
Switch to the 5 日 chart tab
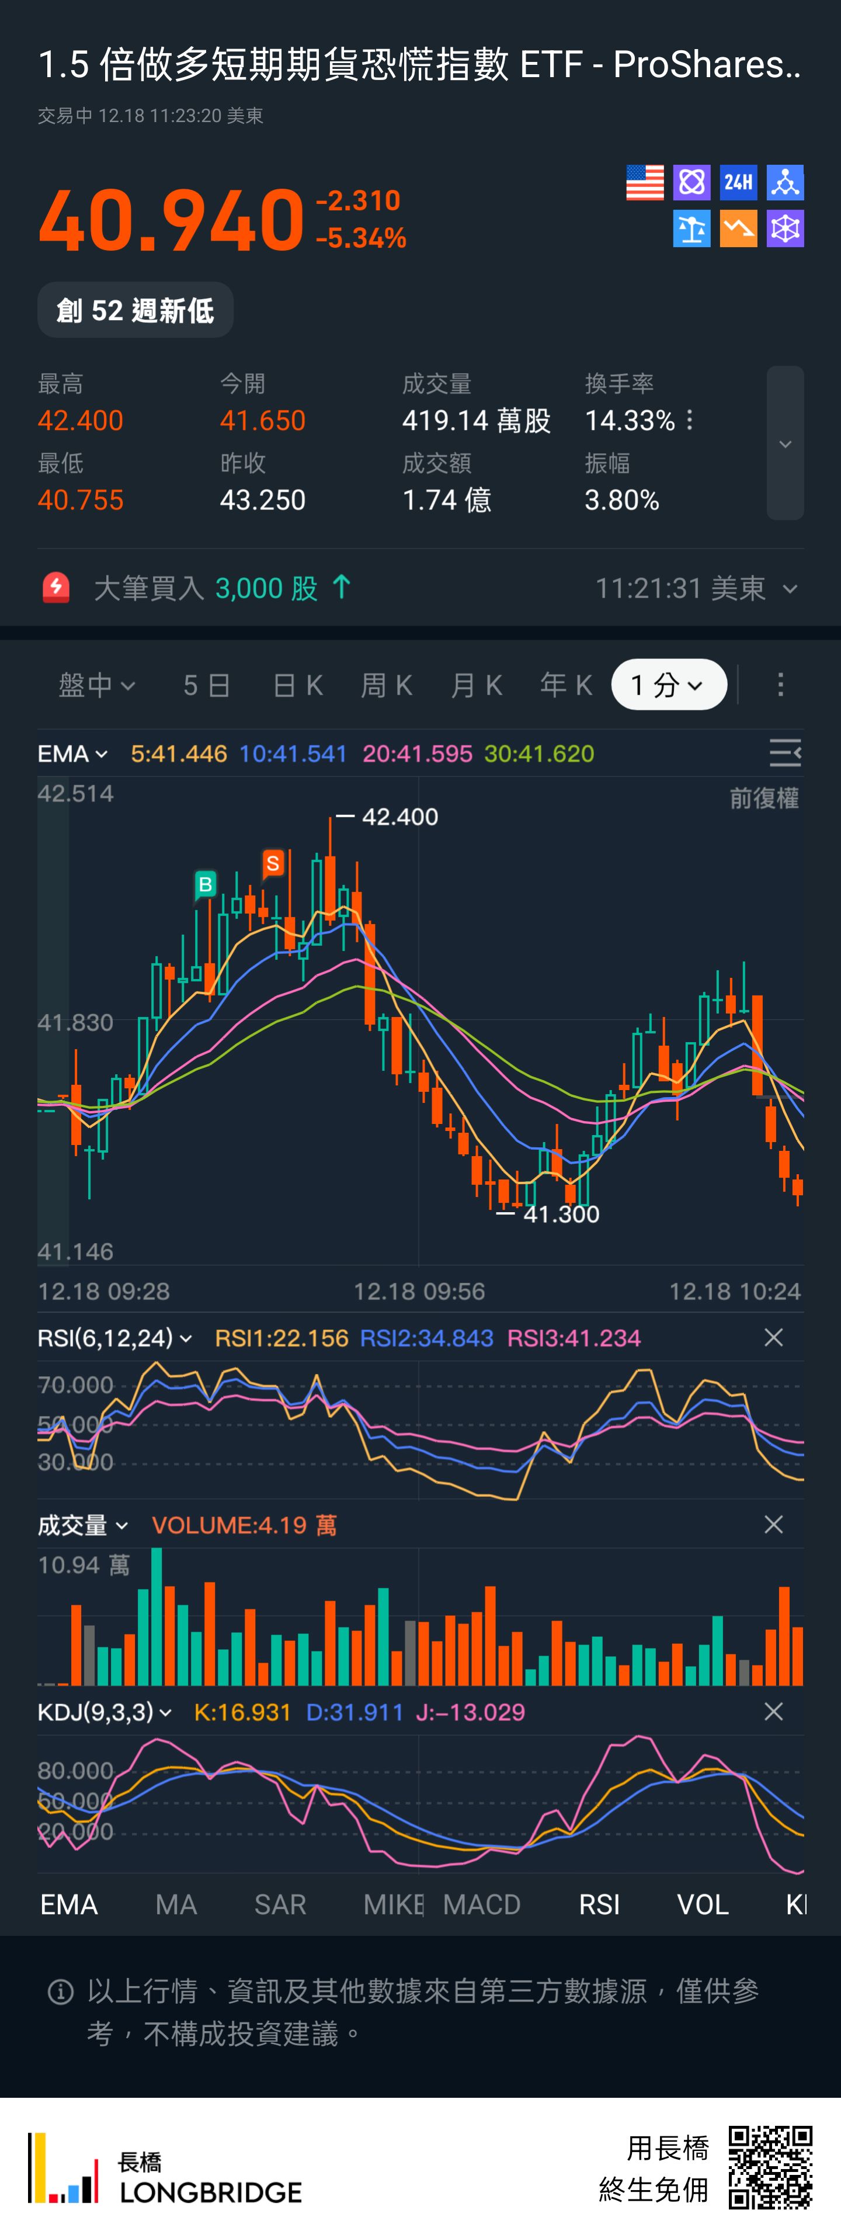tap(207, 685)
